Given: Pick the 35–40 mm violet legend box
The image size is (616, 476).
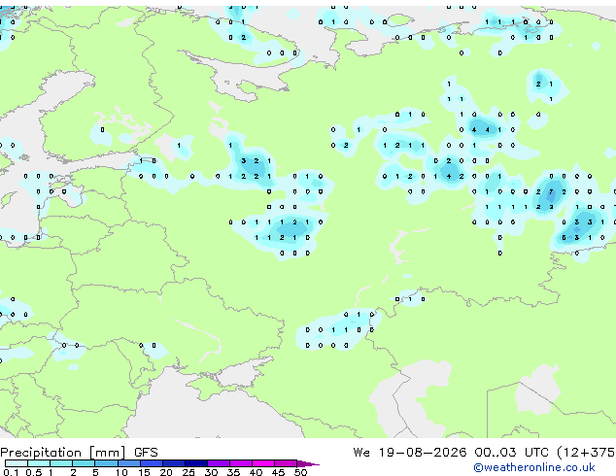Looking at the screenshot, I should coord(240,463).
